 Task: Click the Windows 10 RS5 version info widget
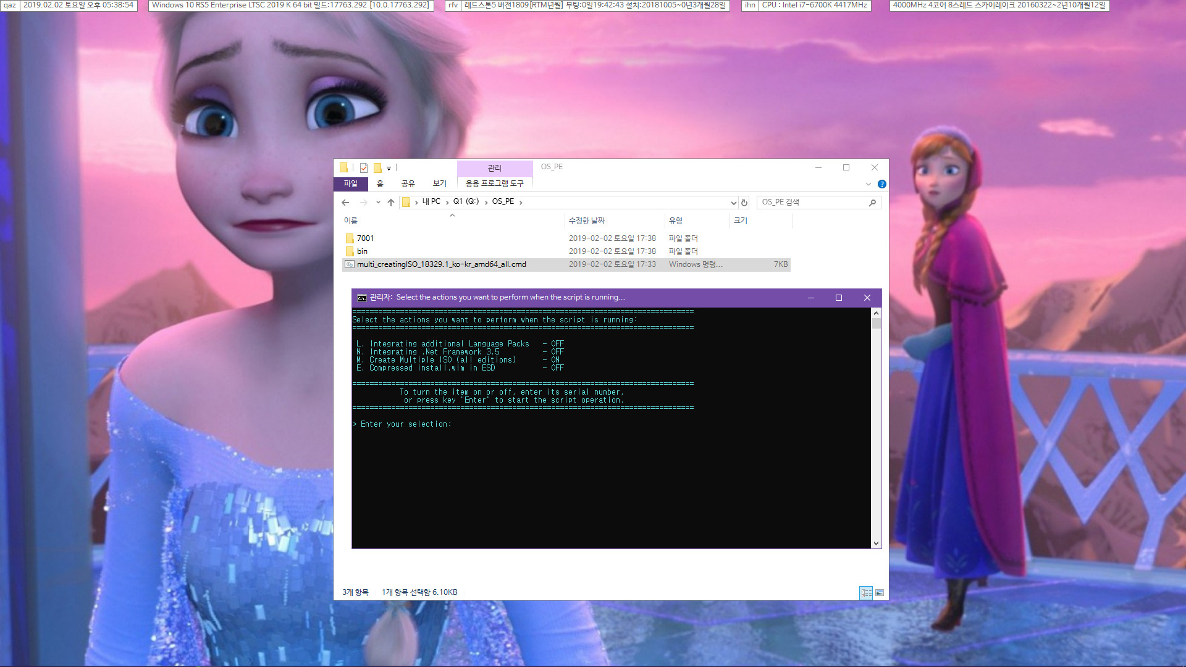pyautogui.click(x=290, y=5)
